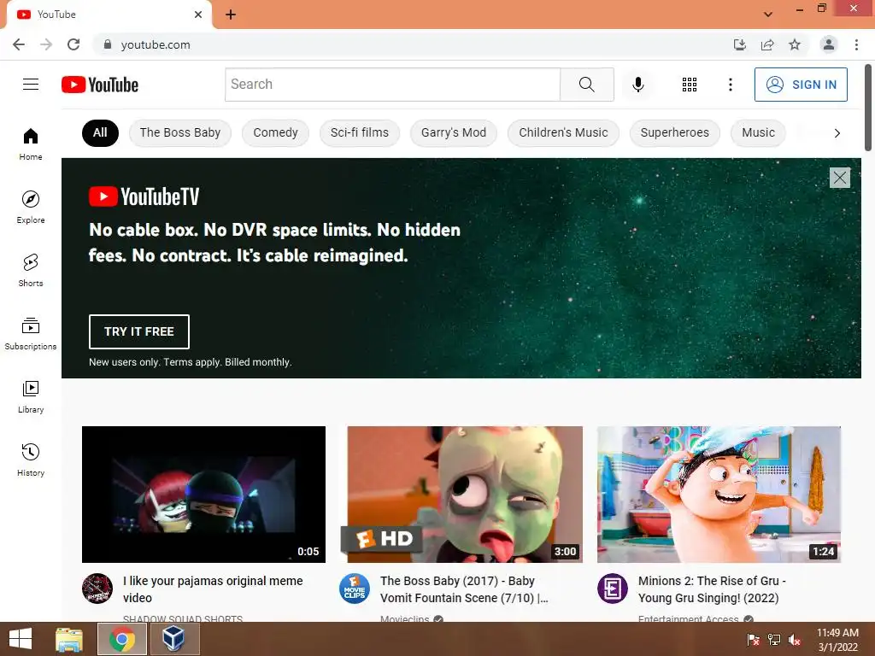Open Minions 2 Young Gru Singing title

click(x=712, y=589)
